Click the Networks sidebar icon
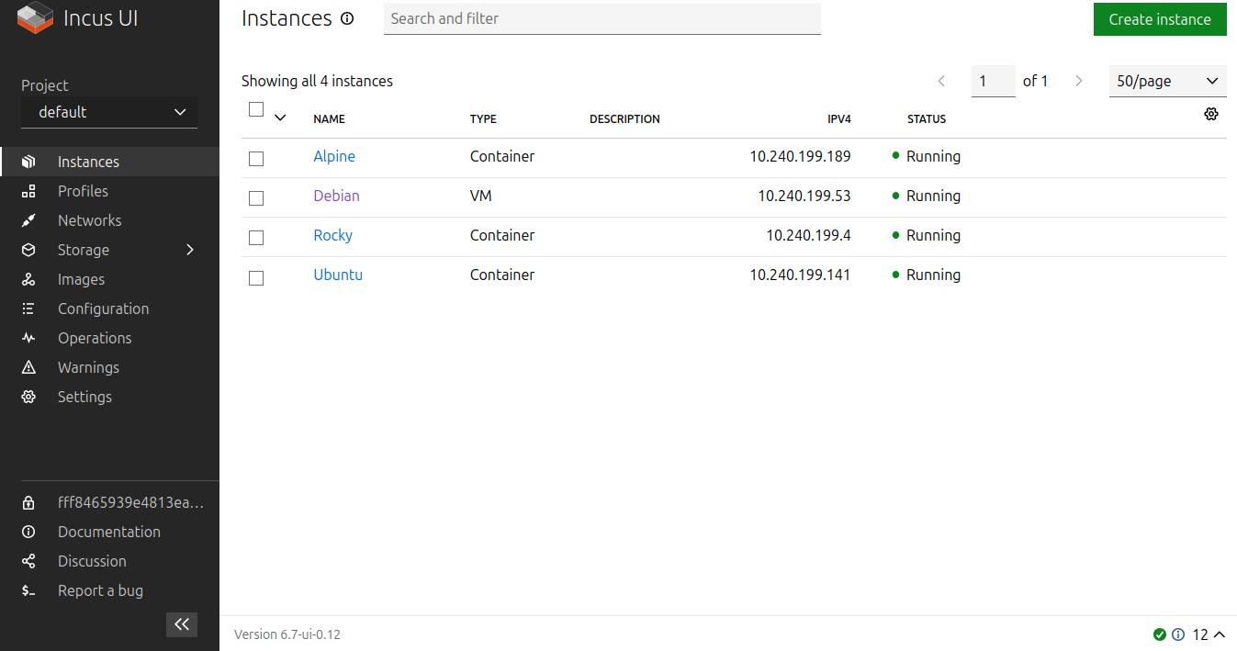 28,220
